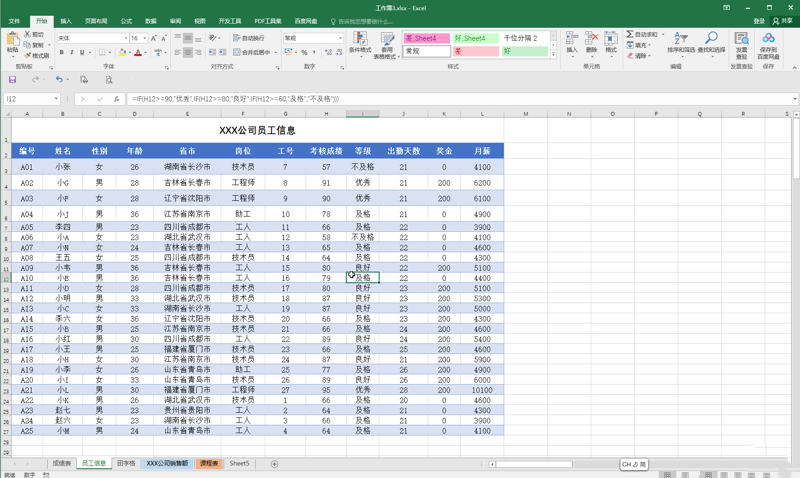Open the font name dropdown showing 宋体
Viewport: 800px width, 478px height.
pos(126,38)
